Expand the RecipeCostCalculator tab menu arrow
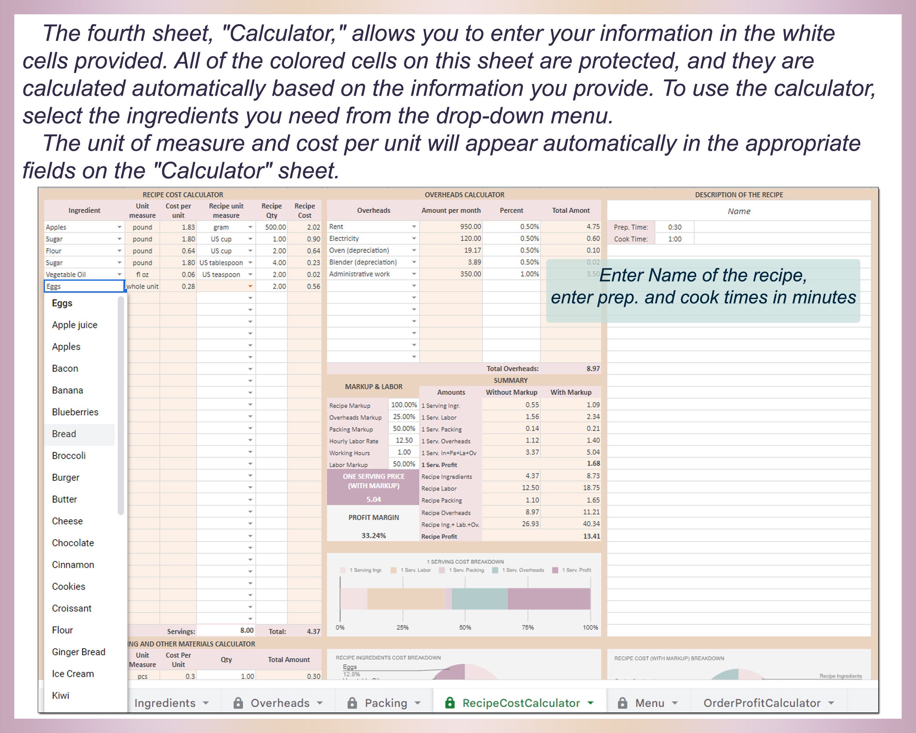The image size is (916, 733). coord(591,703)
